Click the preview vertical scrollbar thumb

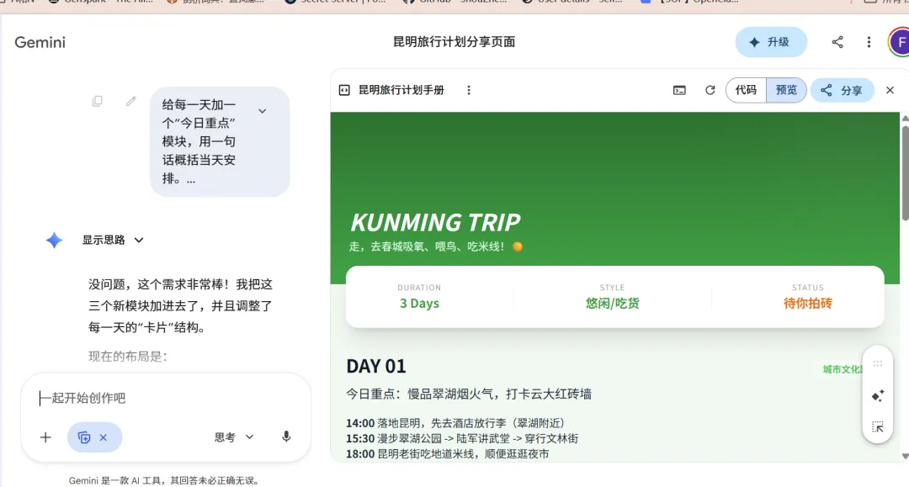[905, 172]
